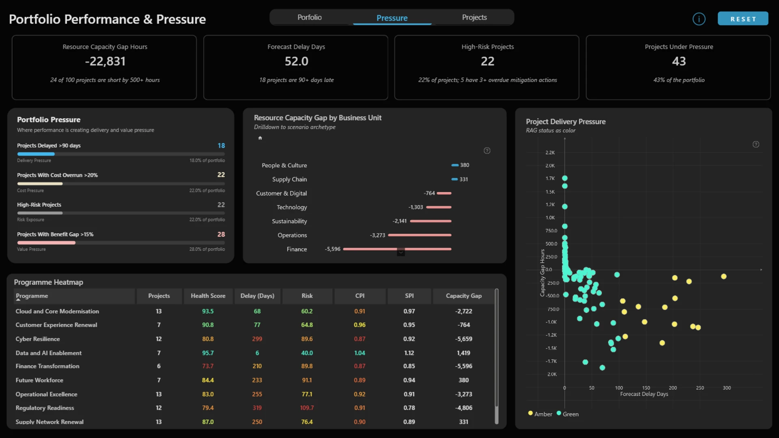Switch to the Porfolio tab
Screen dimensions: 779x438
(x=310, y=17)
